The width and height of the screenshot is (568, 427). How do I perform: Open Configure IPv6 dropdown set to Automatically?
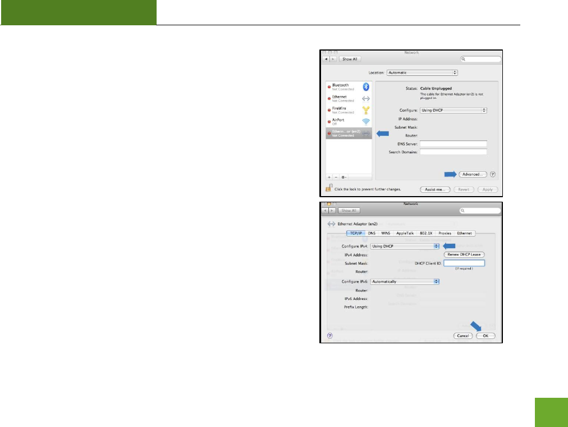pyautogui.click(x=405, y=281)
